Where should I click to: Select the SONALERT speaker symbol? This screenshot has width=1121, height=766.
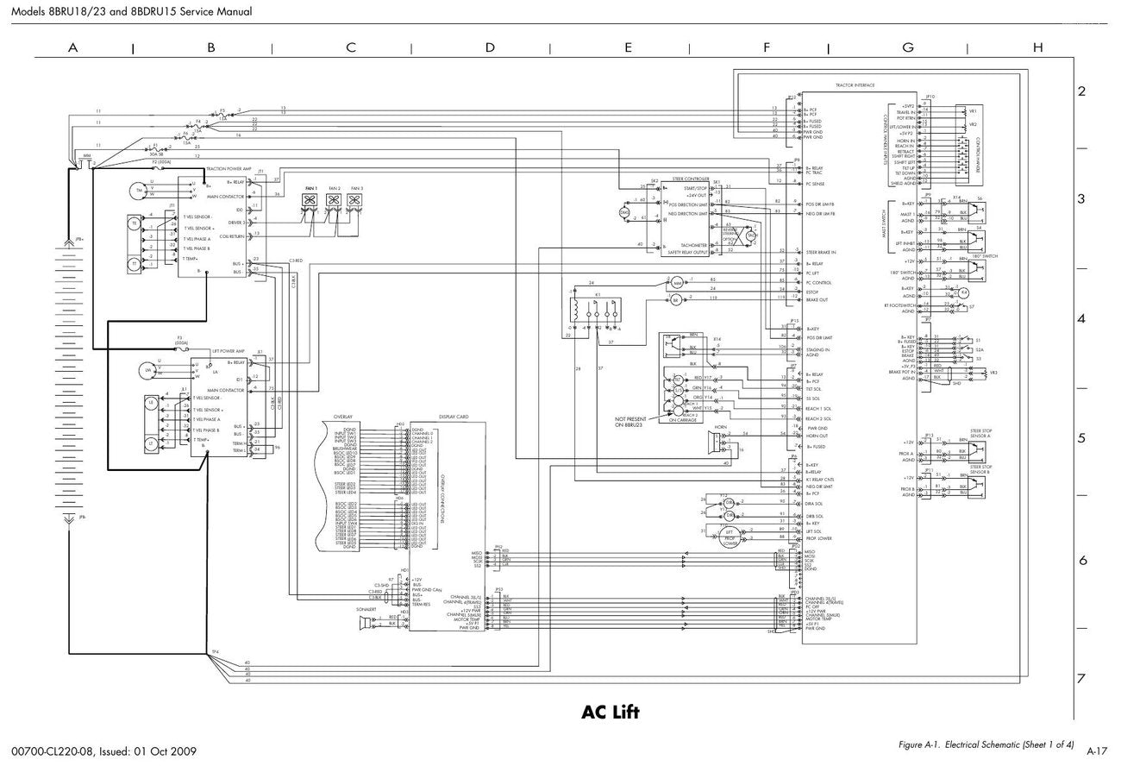point(366,624)
